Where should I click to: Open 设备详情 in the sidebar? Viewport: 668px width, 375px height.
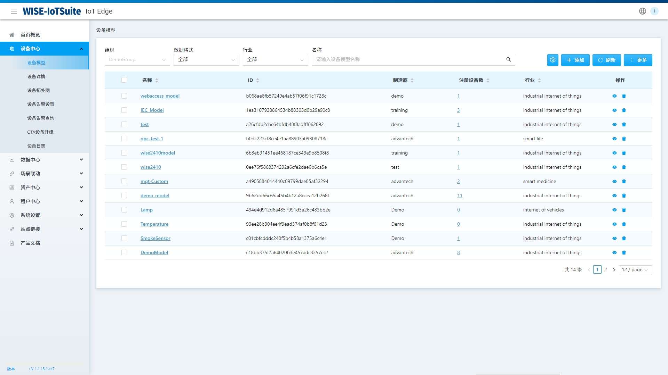pyautogui.click(x=36, y=76)
